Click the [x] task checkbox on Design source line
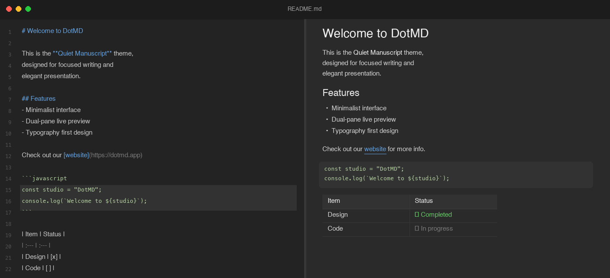 tap(54, 257)
